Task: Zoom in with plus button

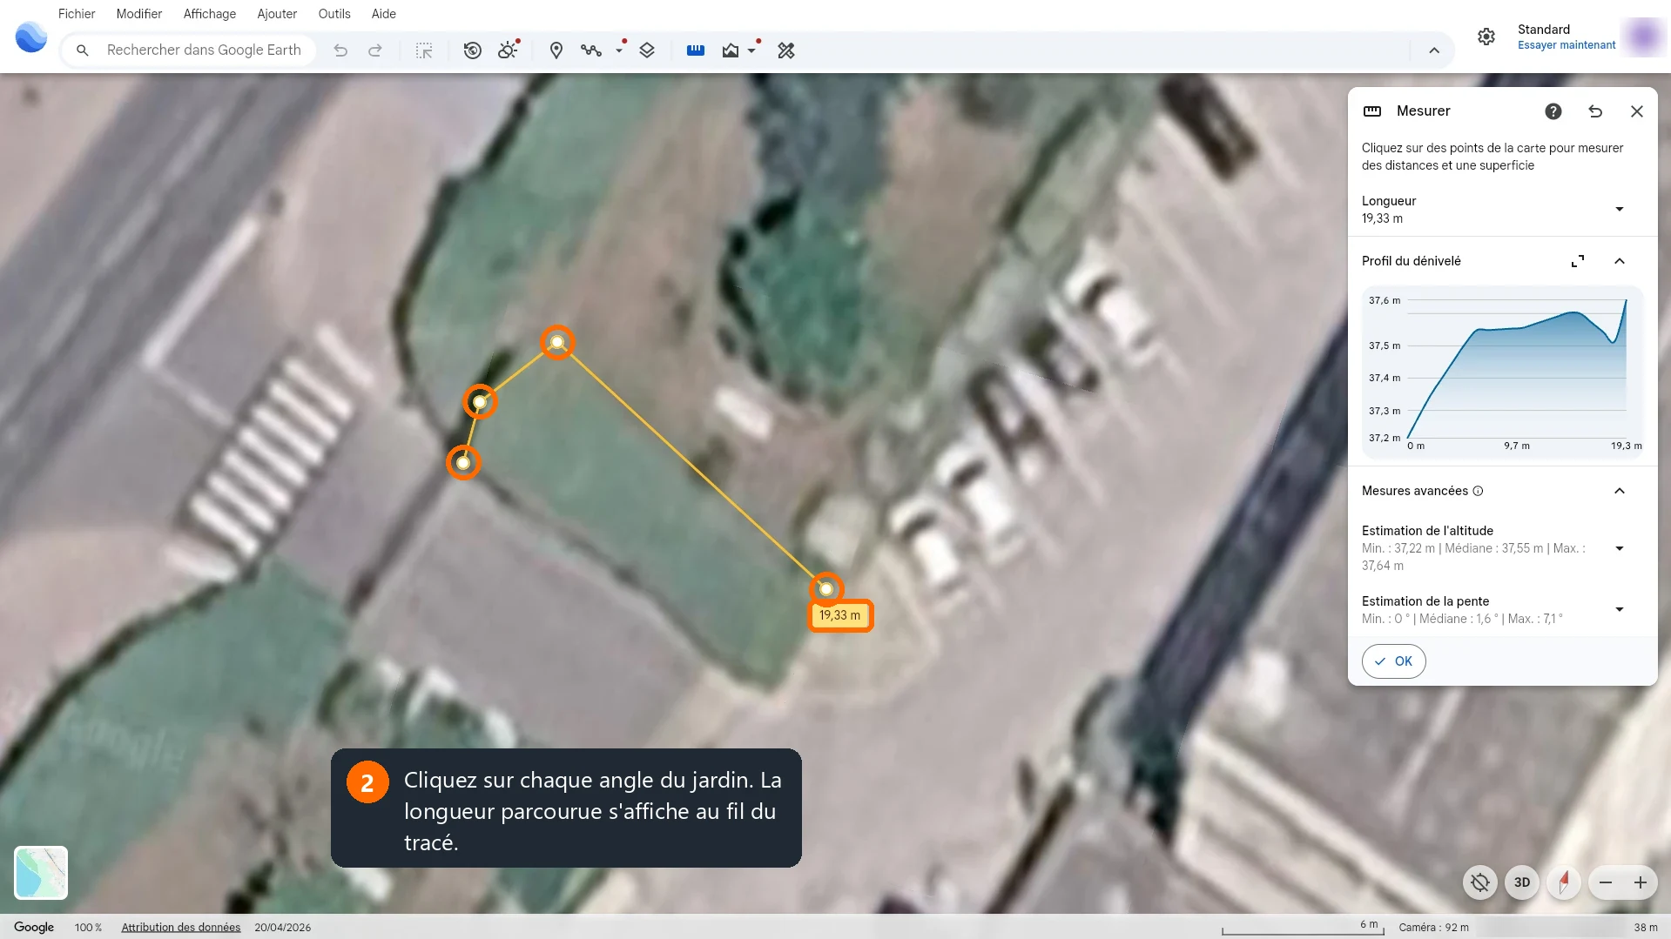Action: pos(1641,882)
